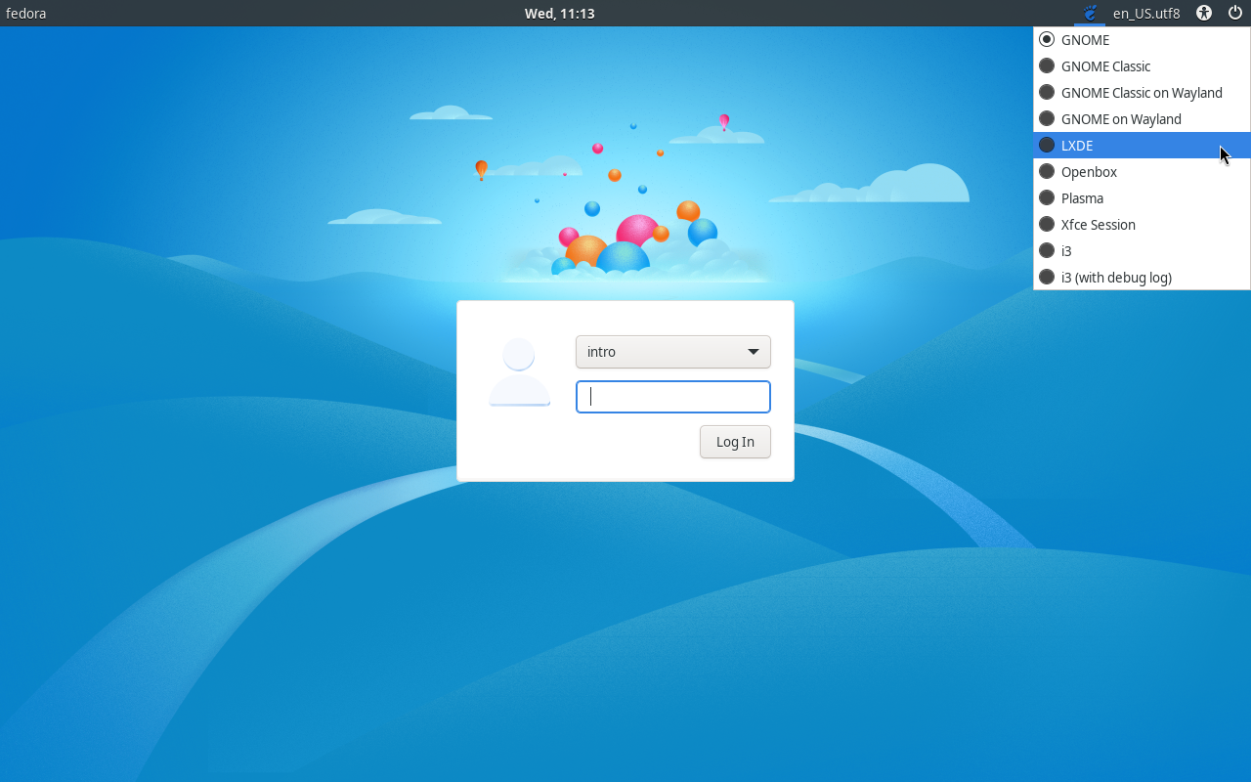Select the GNOME Classic session
Viewport: 1251px width, 782px height.
1142,66
